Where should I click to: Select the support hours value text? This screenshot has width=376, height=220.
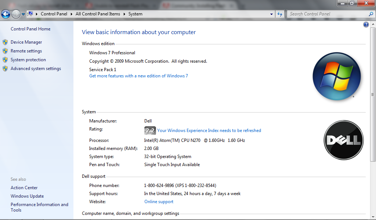coord(192,194)
